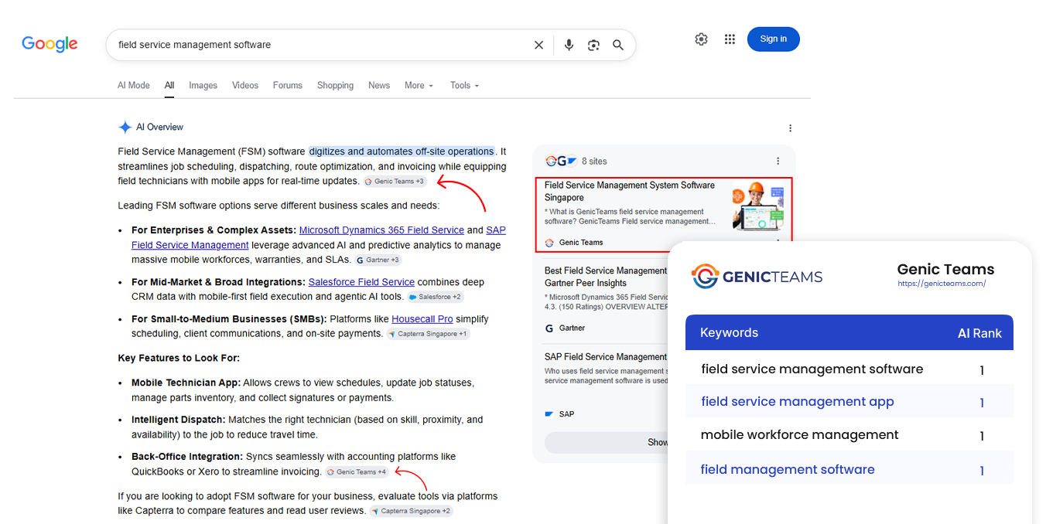Select 'mobile workforce management' keyword row
The image size is (1046, 524).
[849, 435]
